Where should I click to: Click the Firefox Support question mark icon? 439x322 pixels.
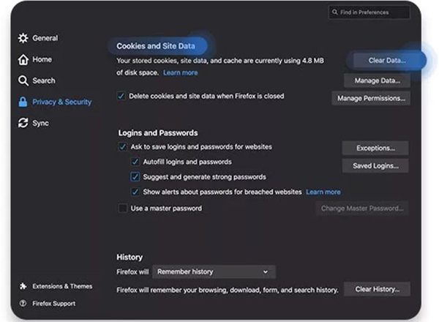point(23,303)
